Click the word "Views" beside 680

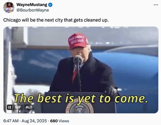point(64,121)
